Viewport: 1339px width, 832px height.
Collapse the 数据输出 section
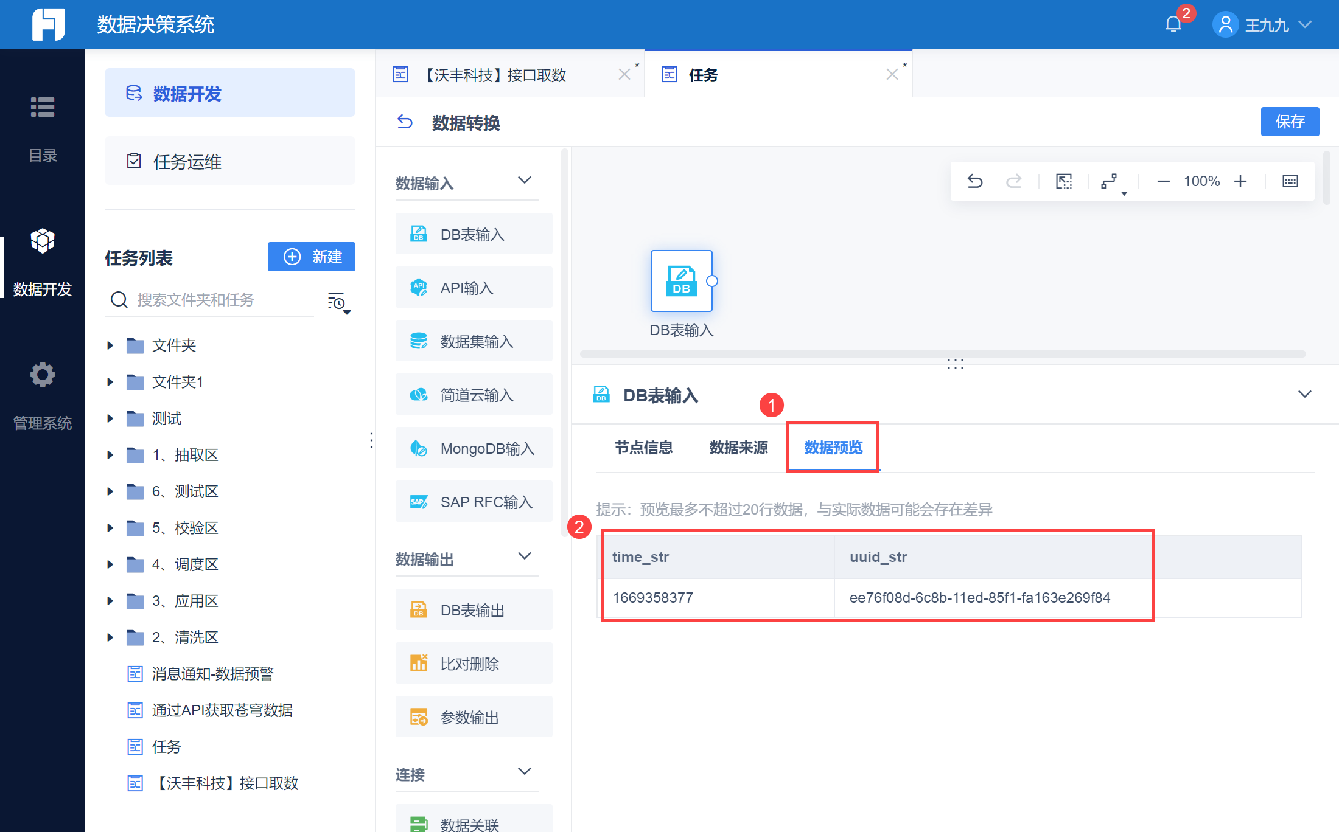(524, 556)
